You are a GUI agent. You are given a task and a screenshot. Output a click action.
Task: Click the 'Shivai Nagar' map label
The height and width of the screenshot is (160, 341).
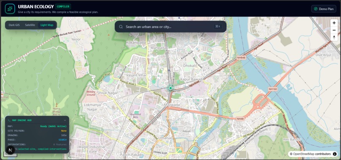pos(107,93)
